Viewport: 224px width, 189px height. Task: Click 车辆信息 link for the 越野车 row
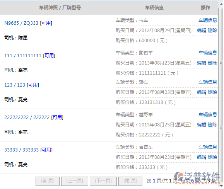(x=208, y=114)
